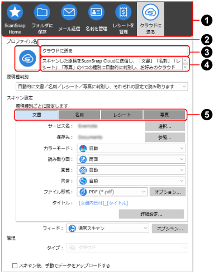Open the 原稿種判別 dropdown
The image size is (214, 280).
coord(102,87)
